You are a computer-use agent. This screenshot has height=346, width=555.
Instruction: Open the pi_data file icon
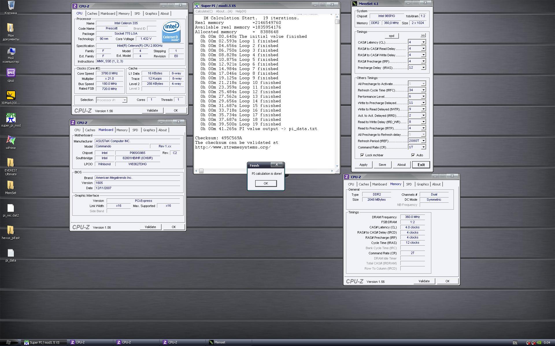pyautogui.click(x=11, y=255)
